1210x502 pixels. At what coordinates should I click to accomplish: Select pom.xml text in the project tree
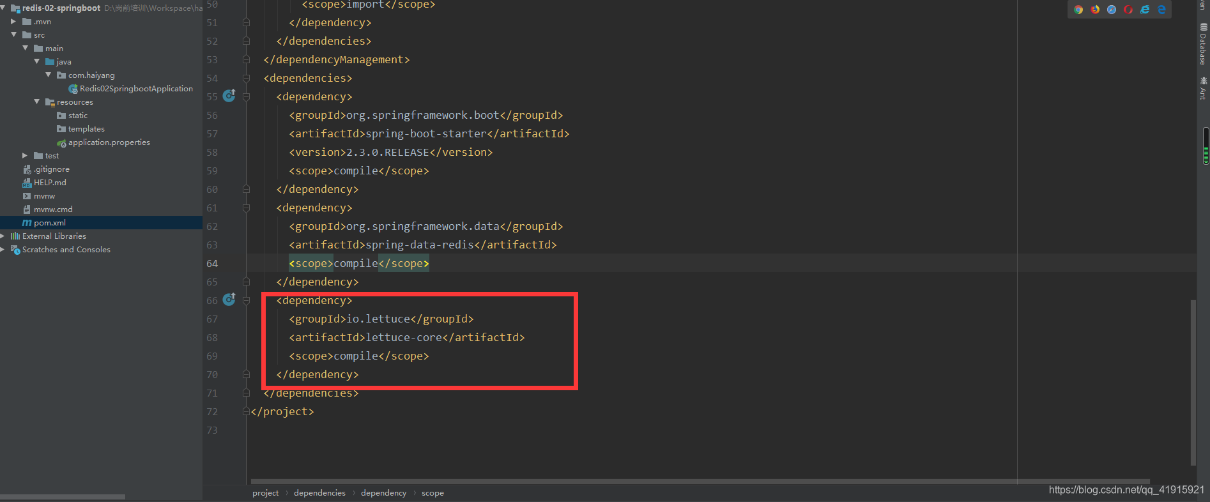click(50, 223)
